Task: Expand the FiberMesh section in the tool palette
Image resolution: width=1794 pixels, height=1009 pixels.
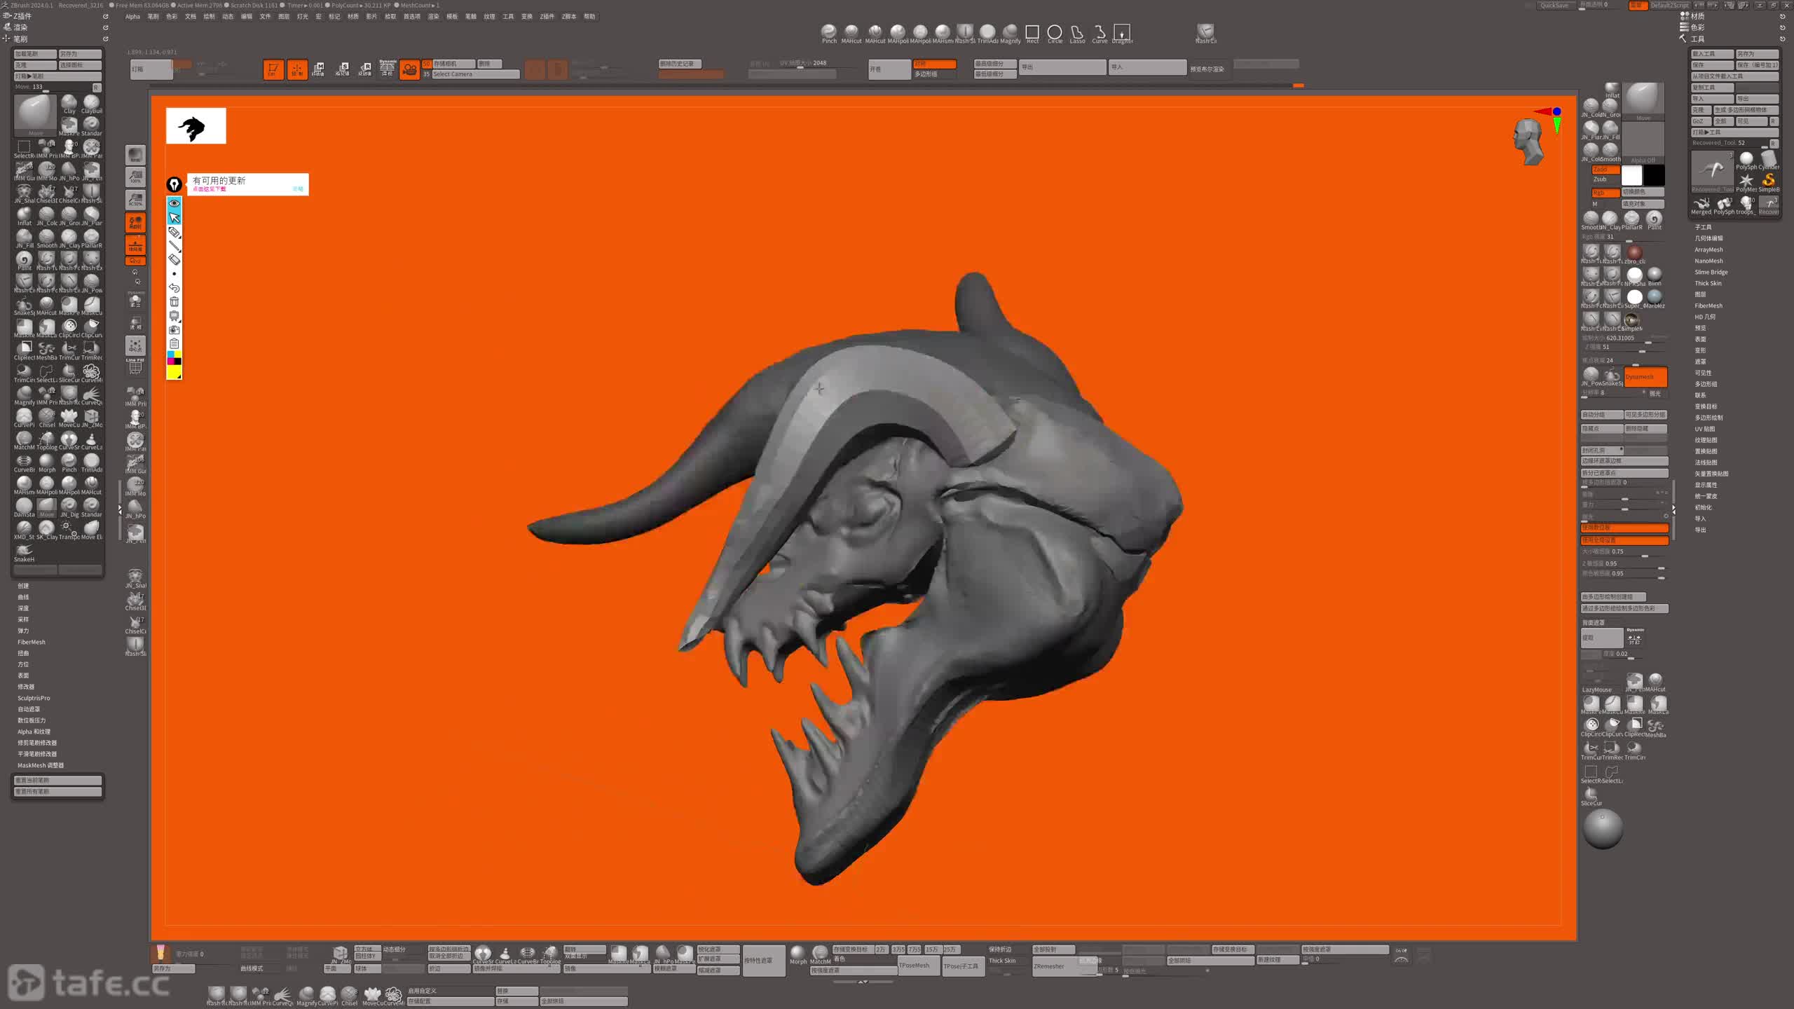Action: tap(1708, 306)
